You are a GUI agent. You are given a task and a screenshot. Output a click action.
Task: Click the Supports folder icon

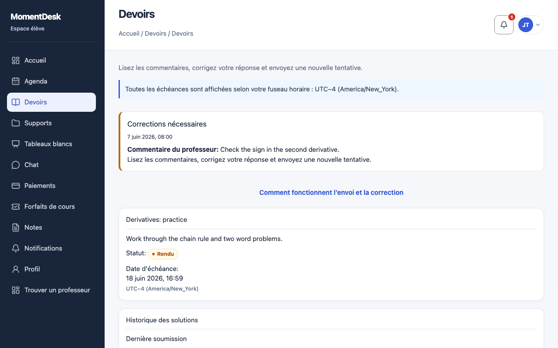(x=16, y=123)
